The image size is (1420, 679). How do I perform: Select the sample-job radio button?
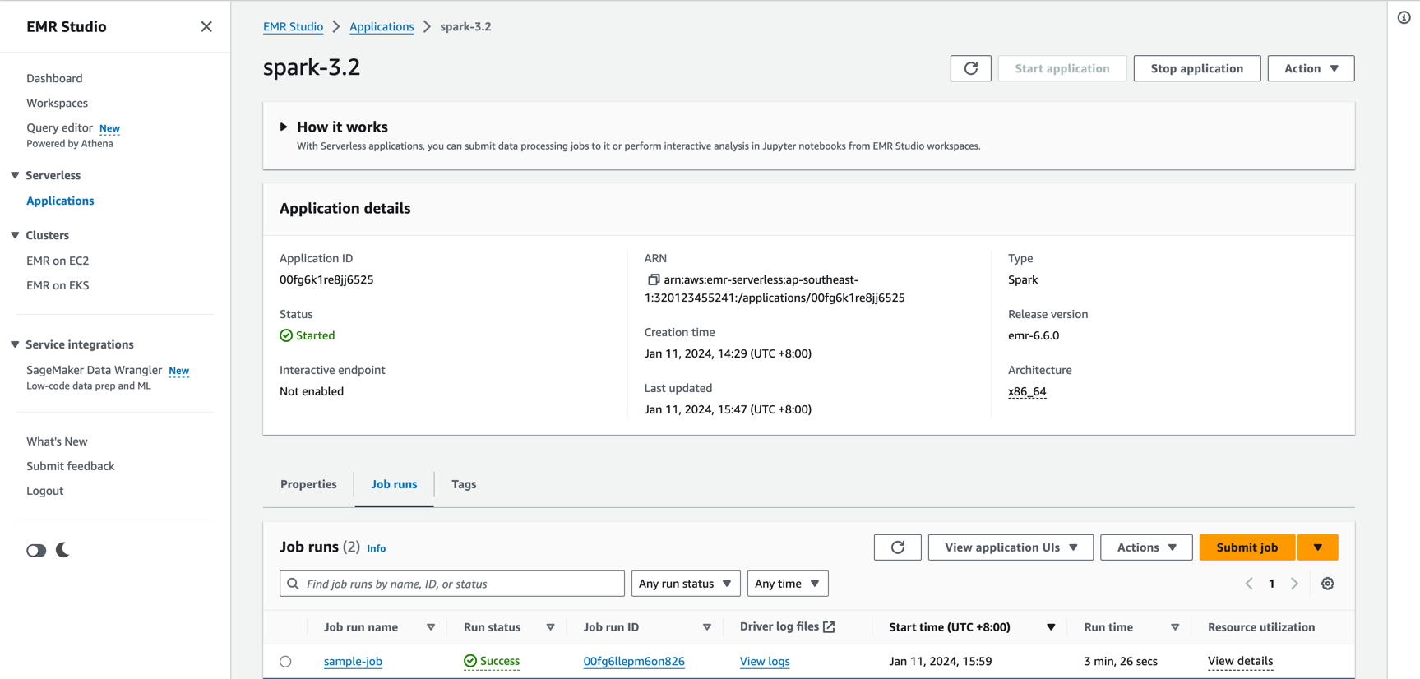(285, 662)
